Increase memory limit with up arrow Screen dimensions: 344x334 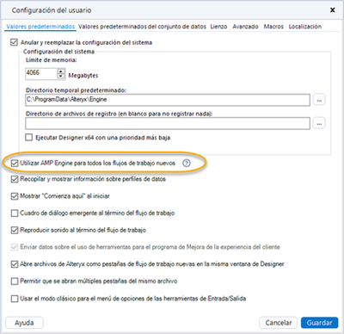tap(61, 71)
